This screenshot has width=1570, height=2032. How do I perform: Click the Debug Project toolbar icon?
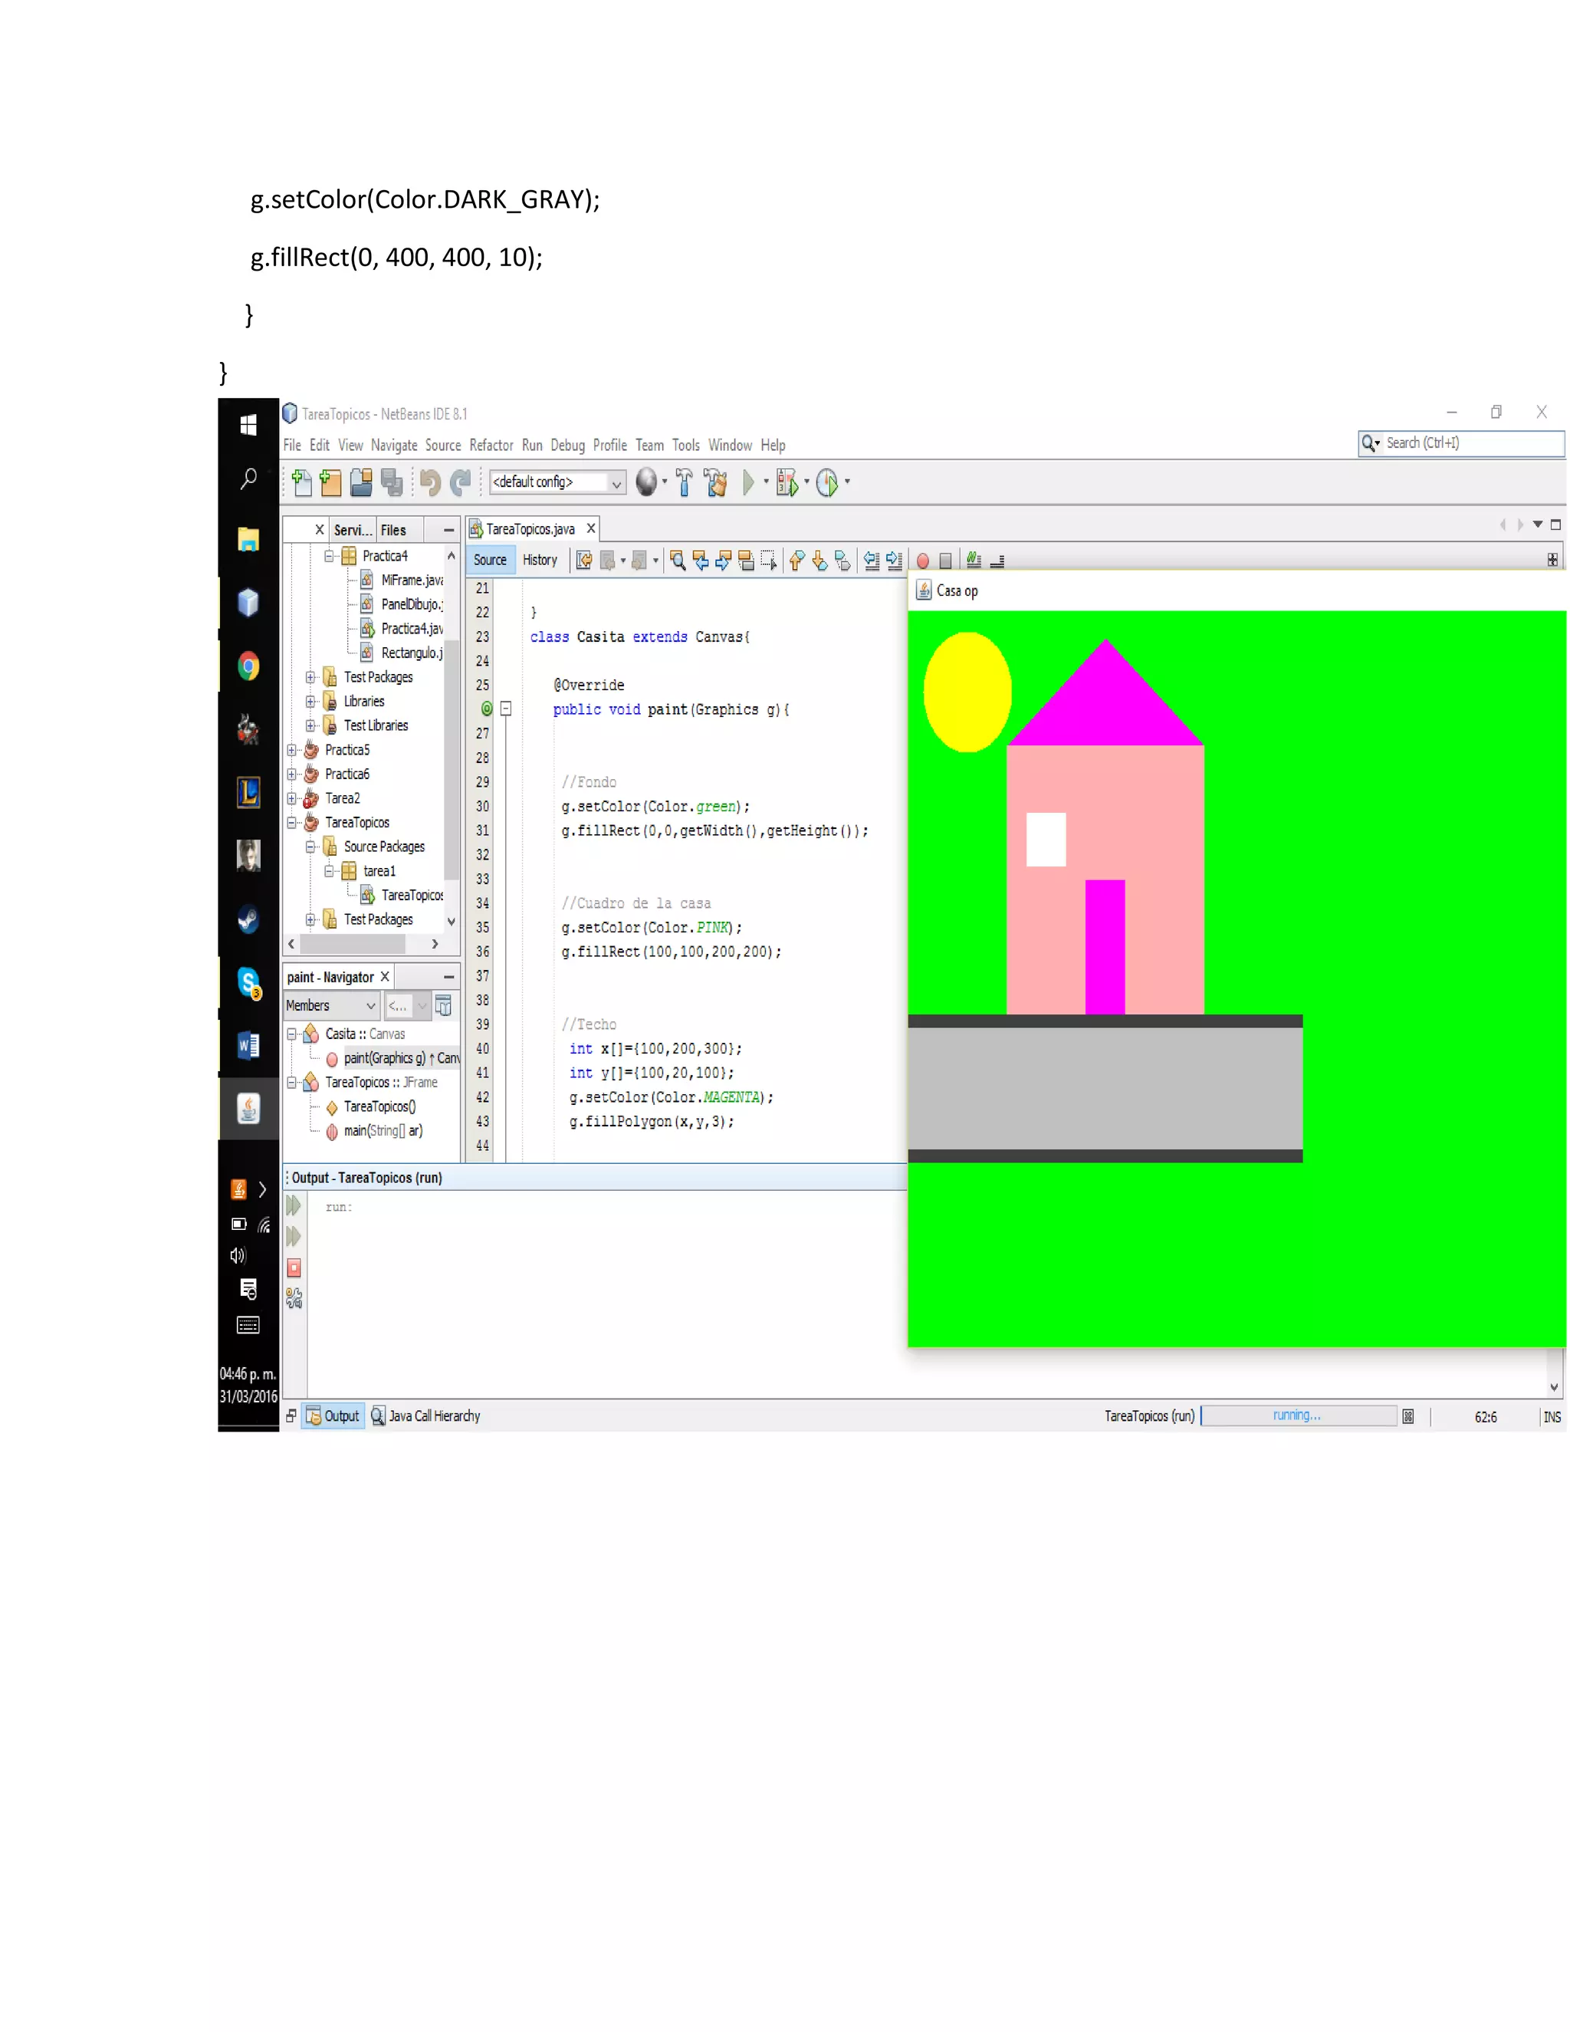click(x=787, y=482)
